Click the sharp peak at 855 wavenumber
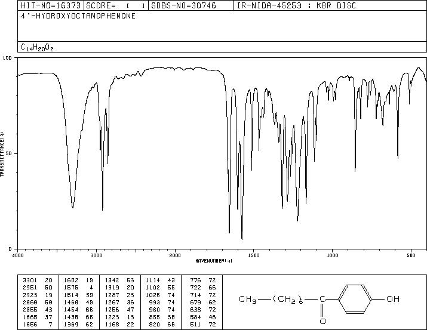 coord(355,170)
